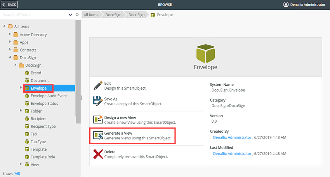
Task: Click the search magnifier icon
Action: click(77, 15)
